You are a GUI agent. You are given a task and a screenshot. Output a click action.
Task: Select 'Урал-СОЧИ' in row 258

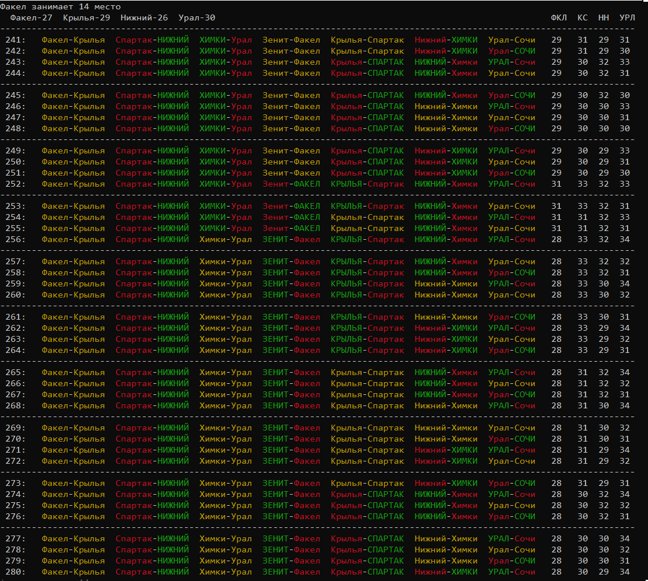coord(512,273)
